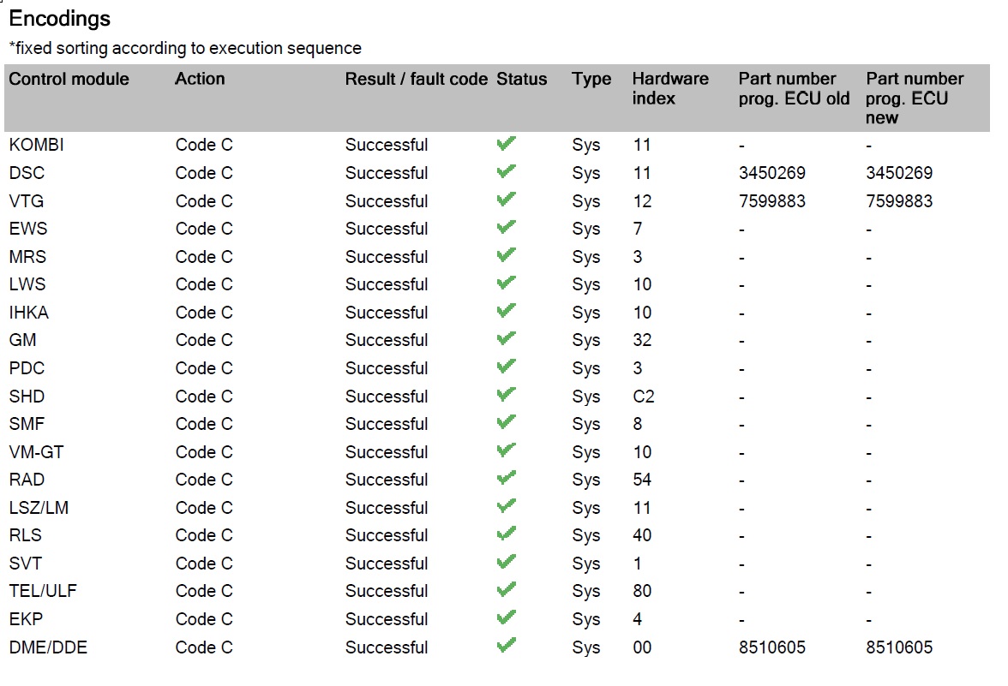Click the Result / fault code header
The height and width of the screenshot is (686, 1008).
(416, 79)
